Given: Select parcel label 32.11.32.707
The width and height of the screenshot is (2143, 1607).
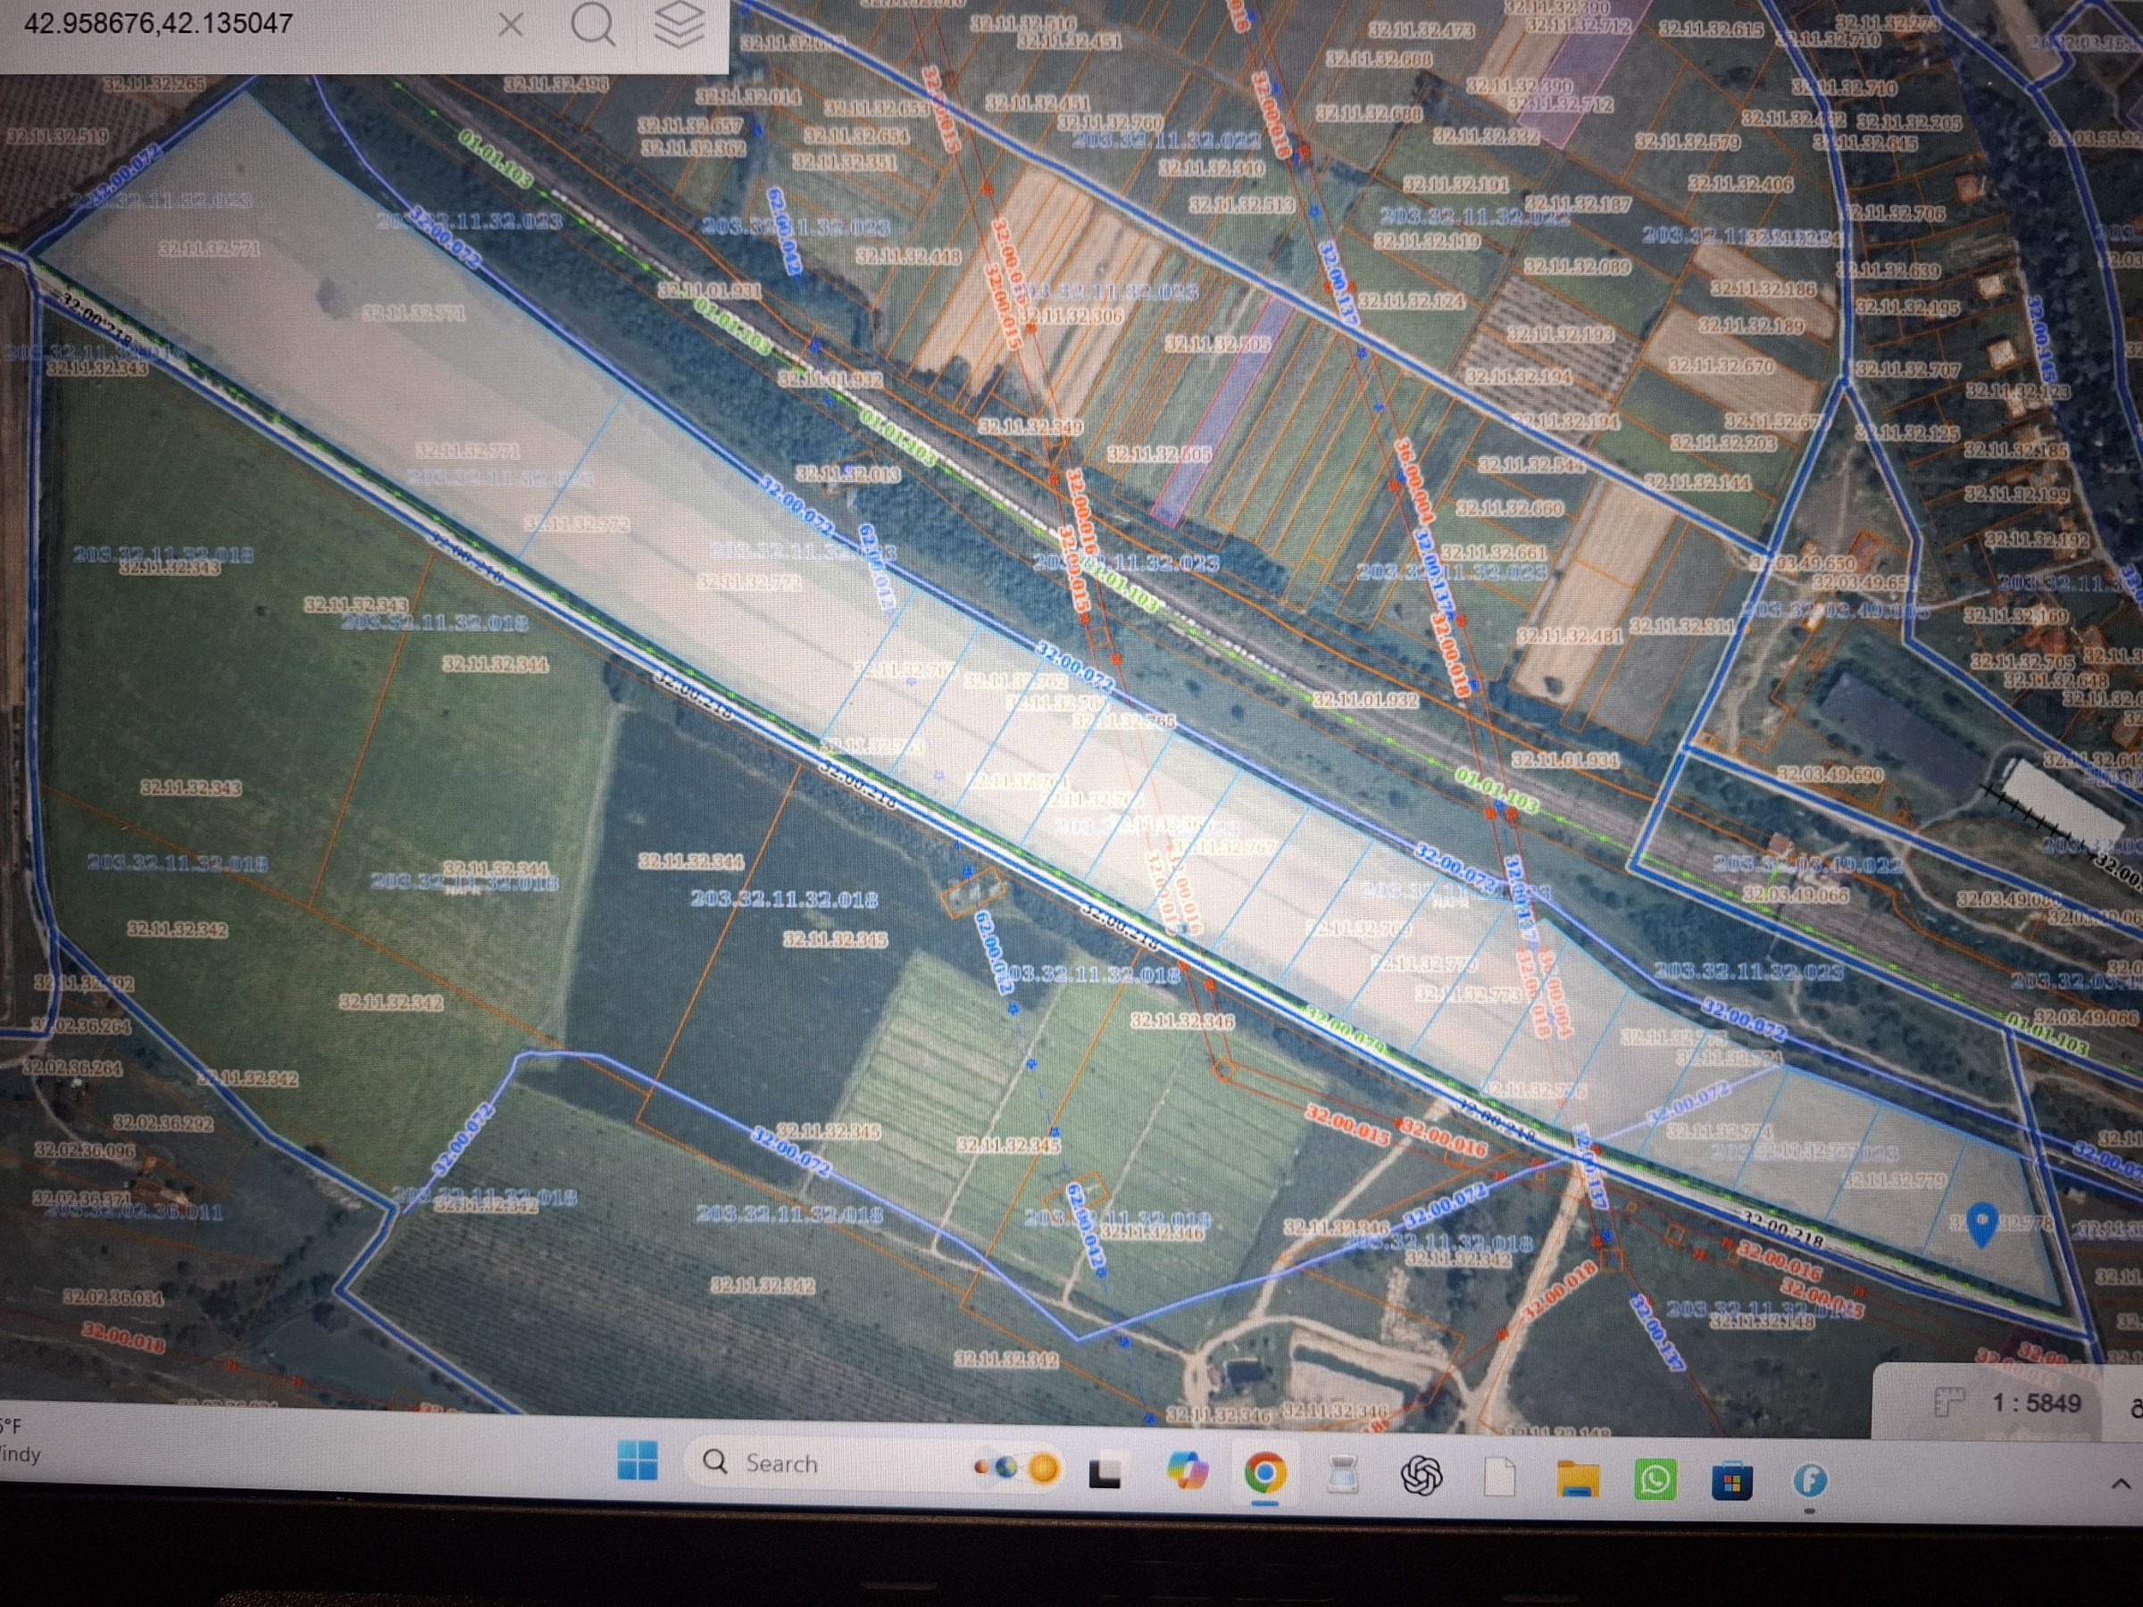Looking at the screenshot, I should tap(1906, 370).
